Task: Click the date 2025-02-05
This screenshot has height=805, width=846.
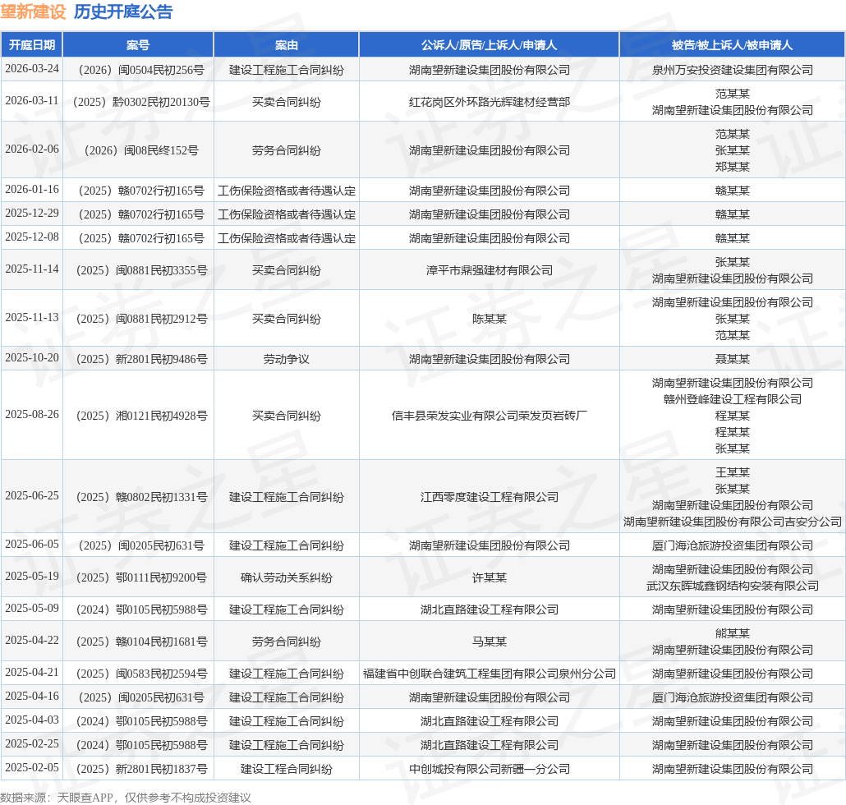Action: point(32,767)
